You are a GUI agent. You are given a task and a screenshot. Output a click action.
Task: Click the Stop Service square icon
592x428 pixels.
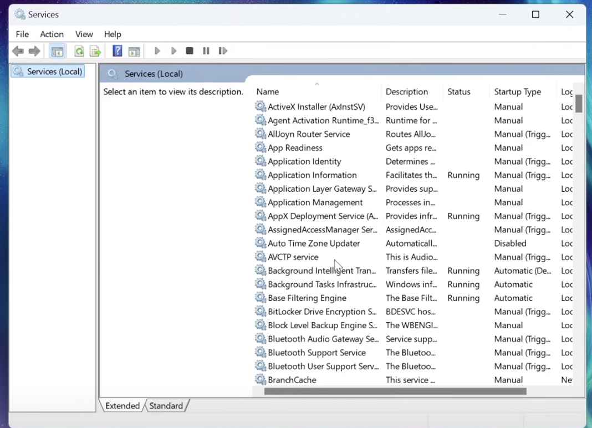pos(190,50)
